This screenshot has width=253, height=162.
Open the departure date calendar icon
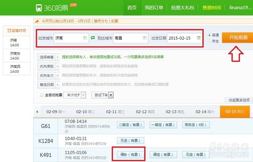[x=199, y=38]
